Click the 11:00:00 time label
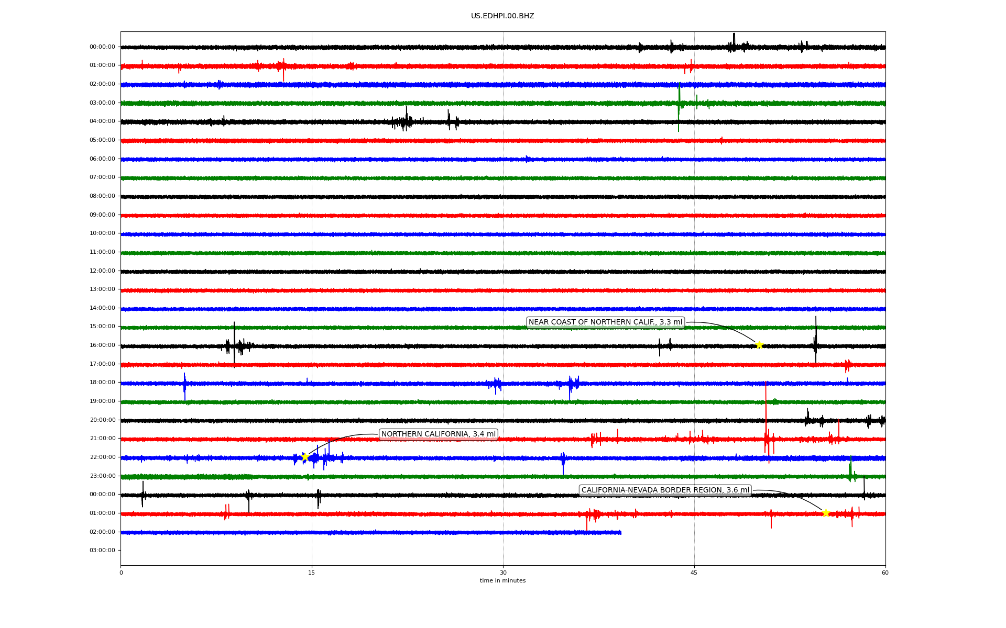1006x628 pixels. click(102, 252)
